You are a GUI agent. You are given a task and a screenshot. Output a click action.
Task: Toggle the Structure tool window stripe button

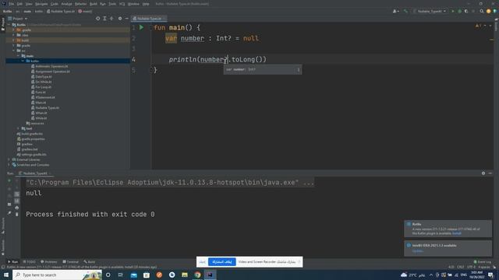pos(3,226)
